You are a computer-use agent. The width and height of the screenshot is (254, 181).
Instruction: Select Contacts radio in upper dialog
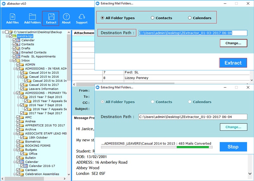(152, 18)
